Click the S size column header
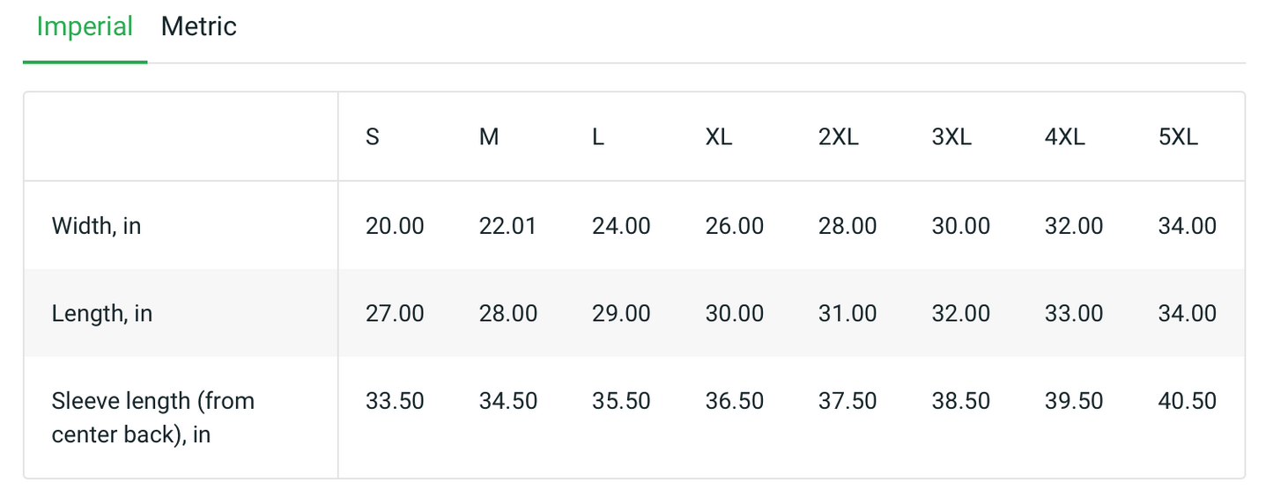1273x503 pixels. coord(373,137)
